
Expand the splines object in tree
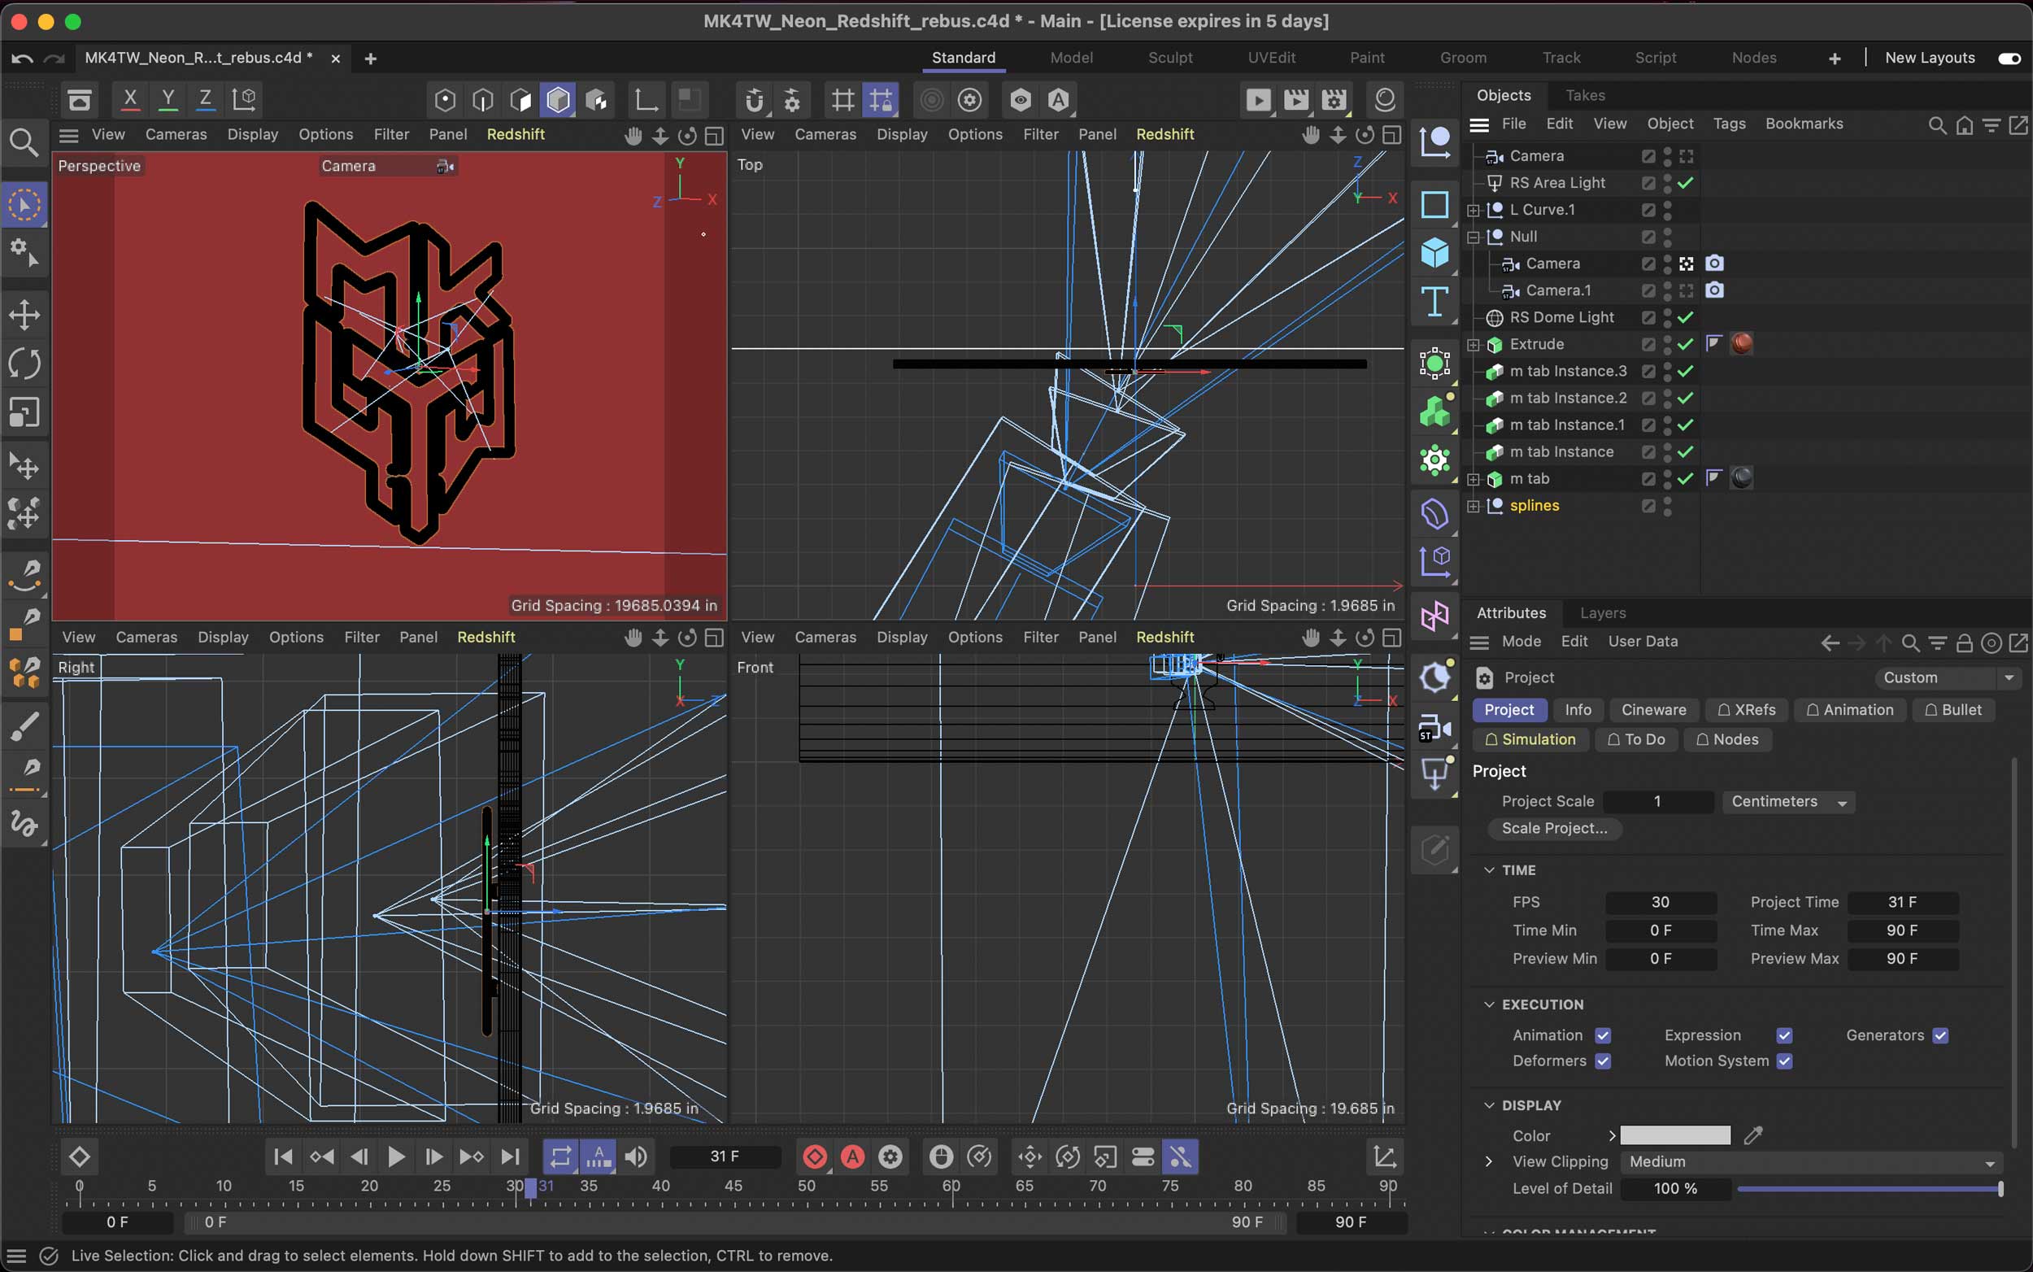tap(1473, 506)
